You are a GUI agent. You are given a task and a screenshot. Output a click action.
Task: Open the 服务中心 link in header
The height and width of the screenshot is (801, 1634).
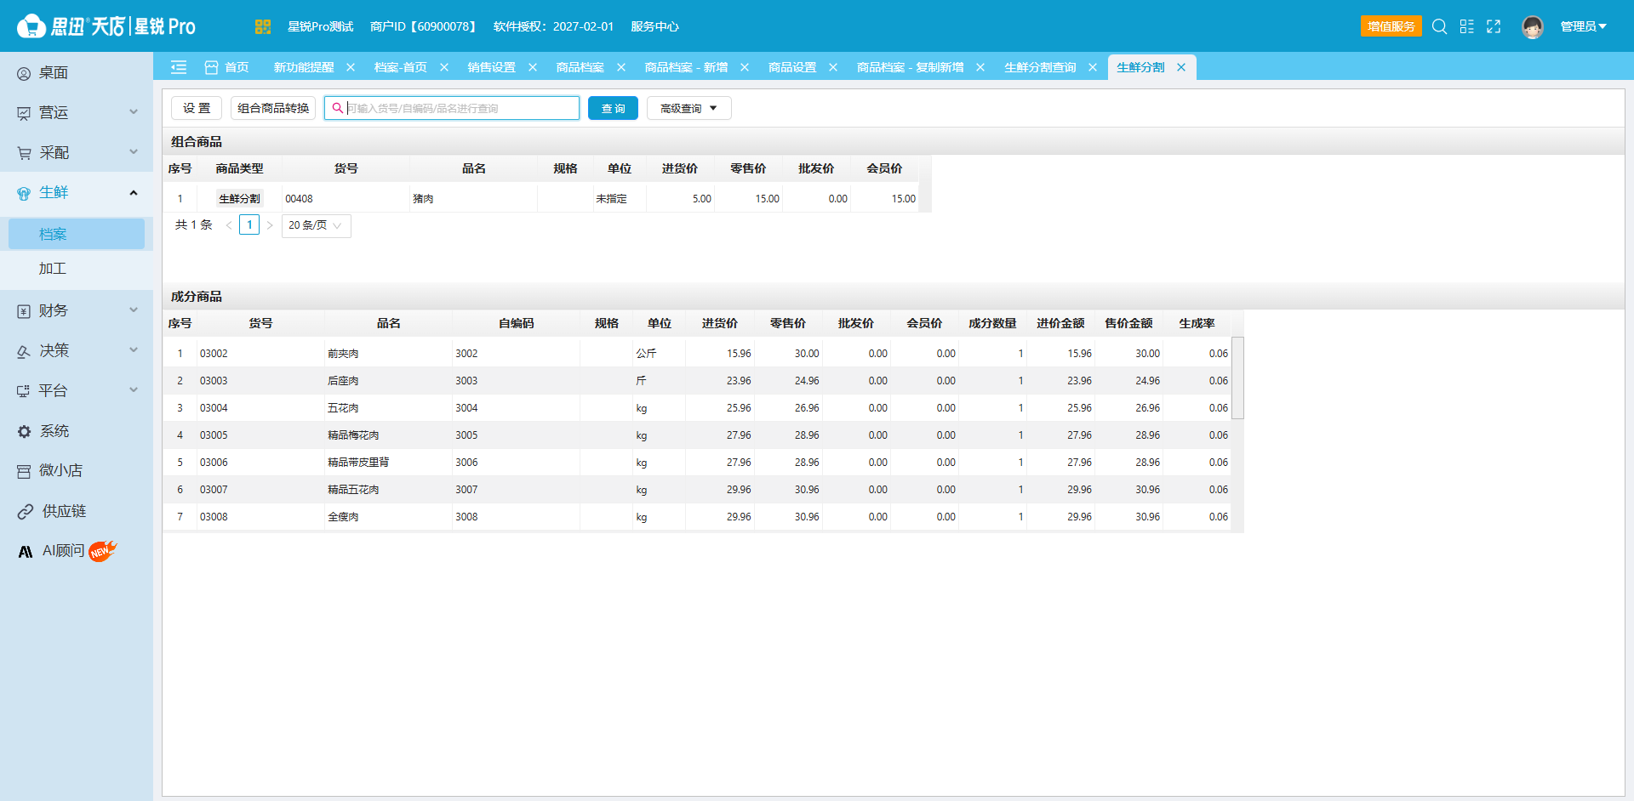click(654, 26)
